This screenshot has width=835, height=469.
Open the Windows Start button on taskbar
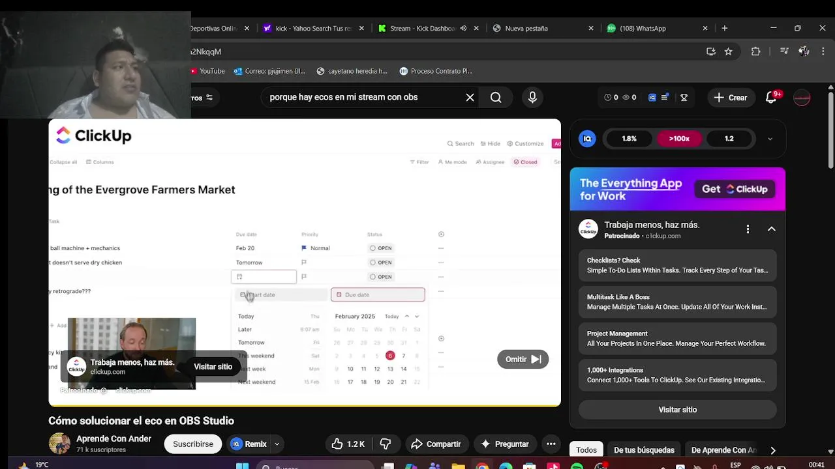coord(242,466)
